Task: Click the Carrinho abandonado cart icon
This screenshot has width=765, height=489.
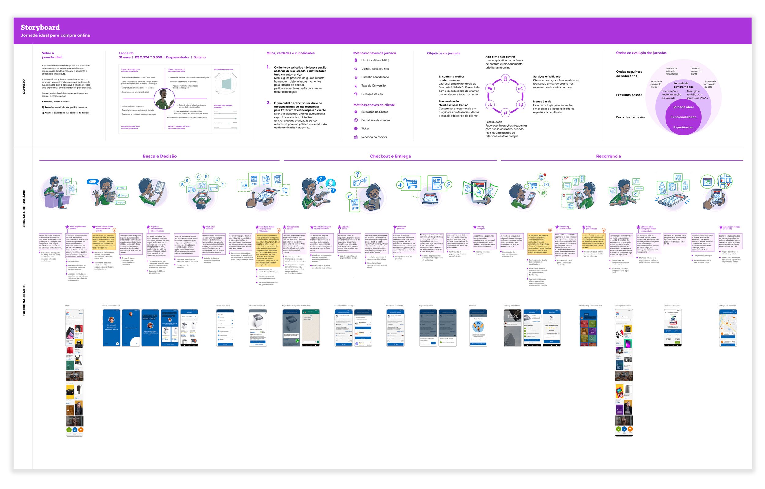Action: pos(356,77)
